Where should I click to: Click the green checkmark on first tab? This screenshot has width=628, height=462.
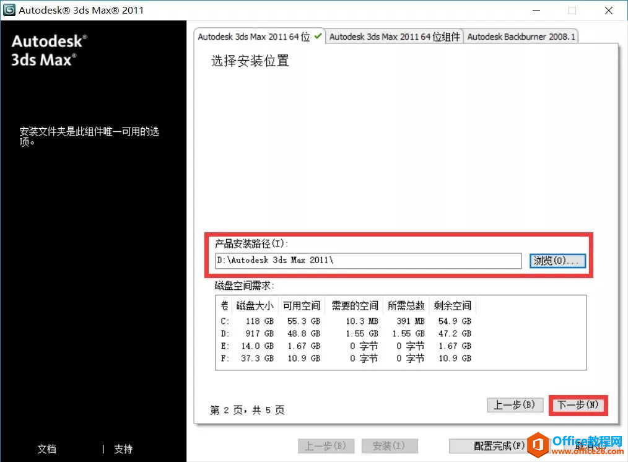coord(318,36)
